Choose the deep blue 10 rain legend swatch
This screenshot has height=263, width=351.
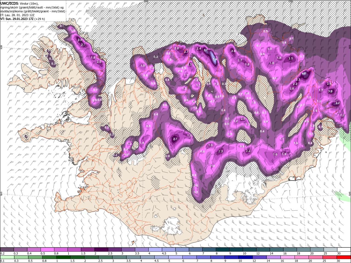pos(245,257)
